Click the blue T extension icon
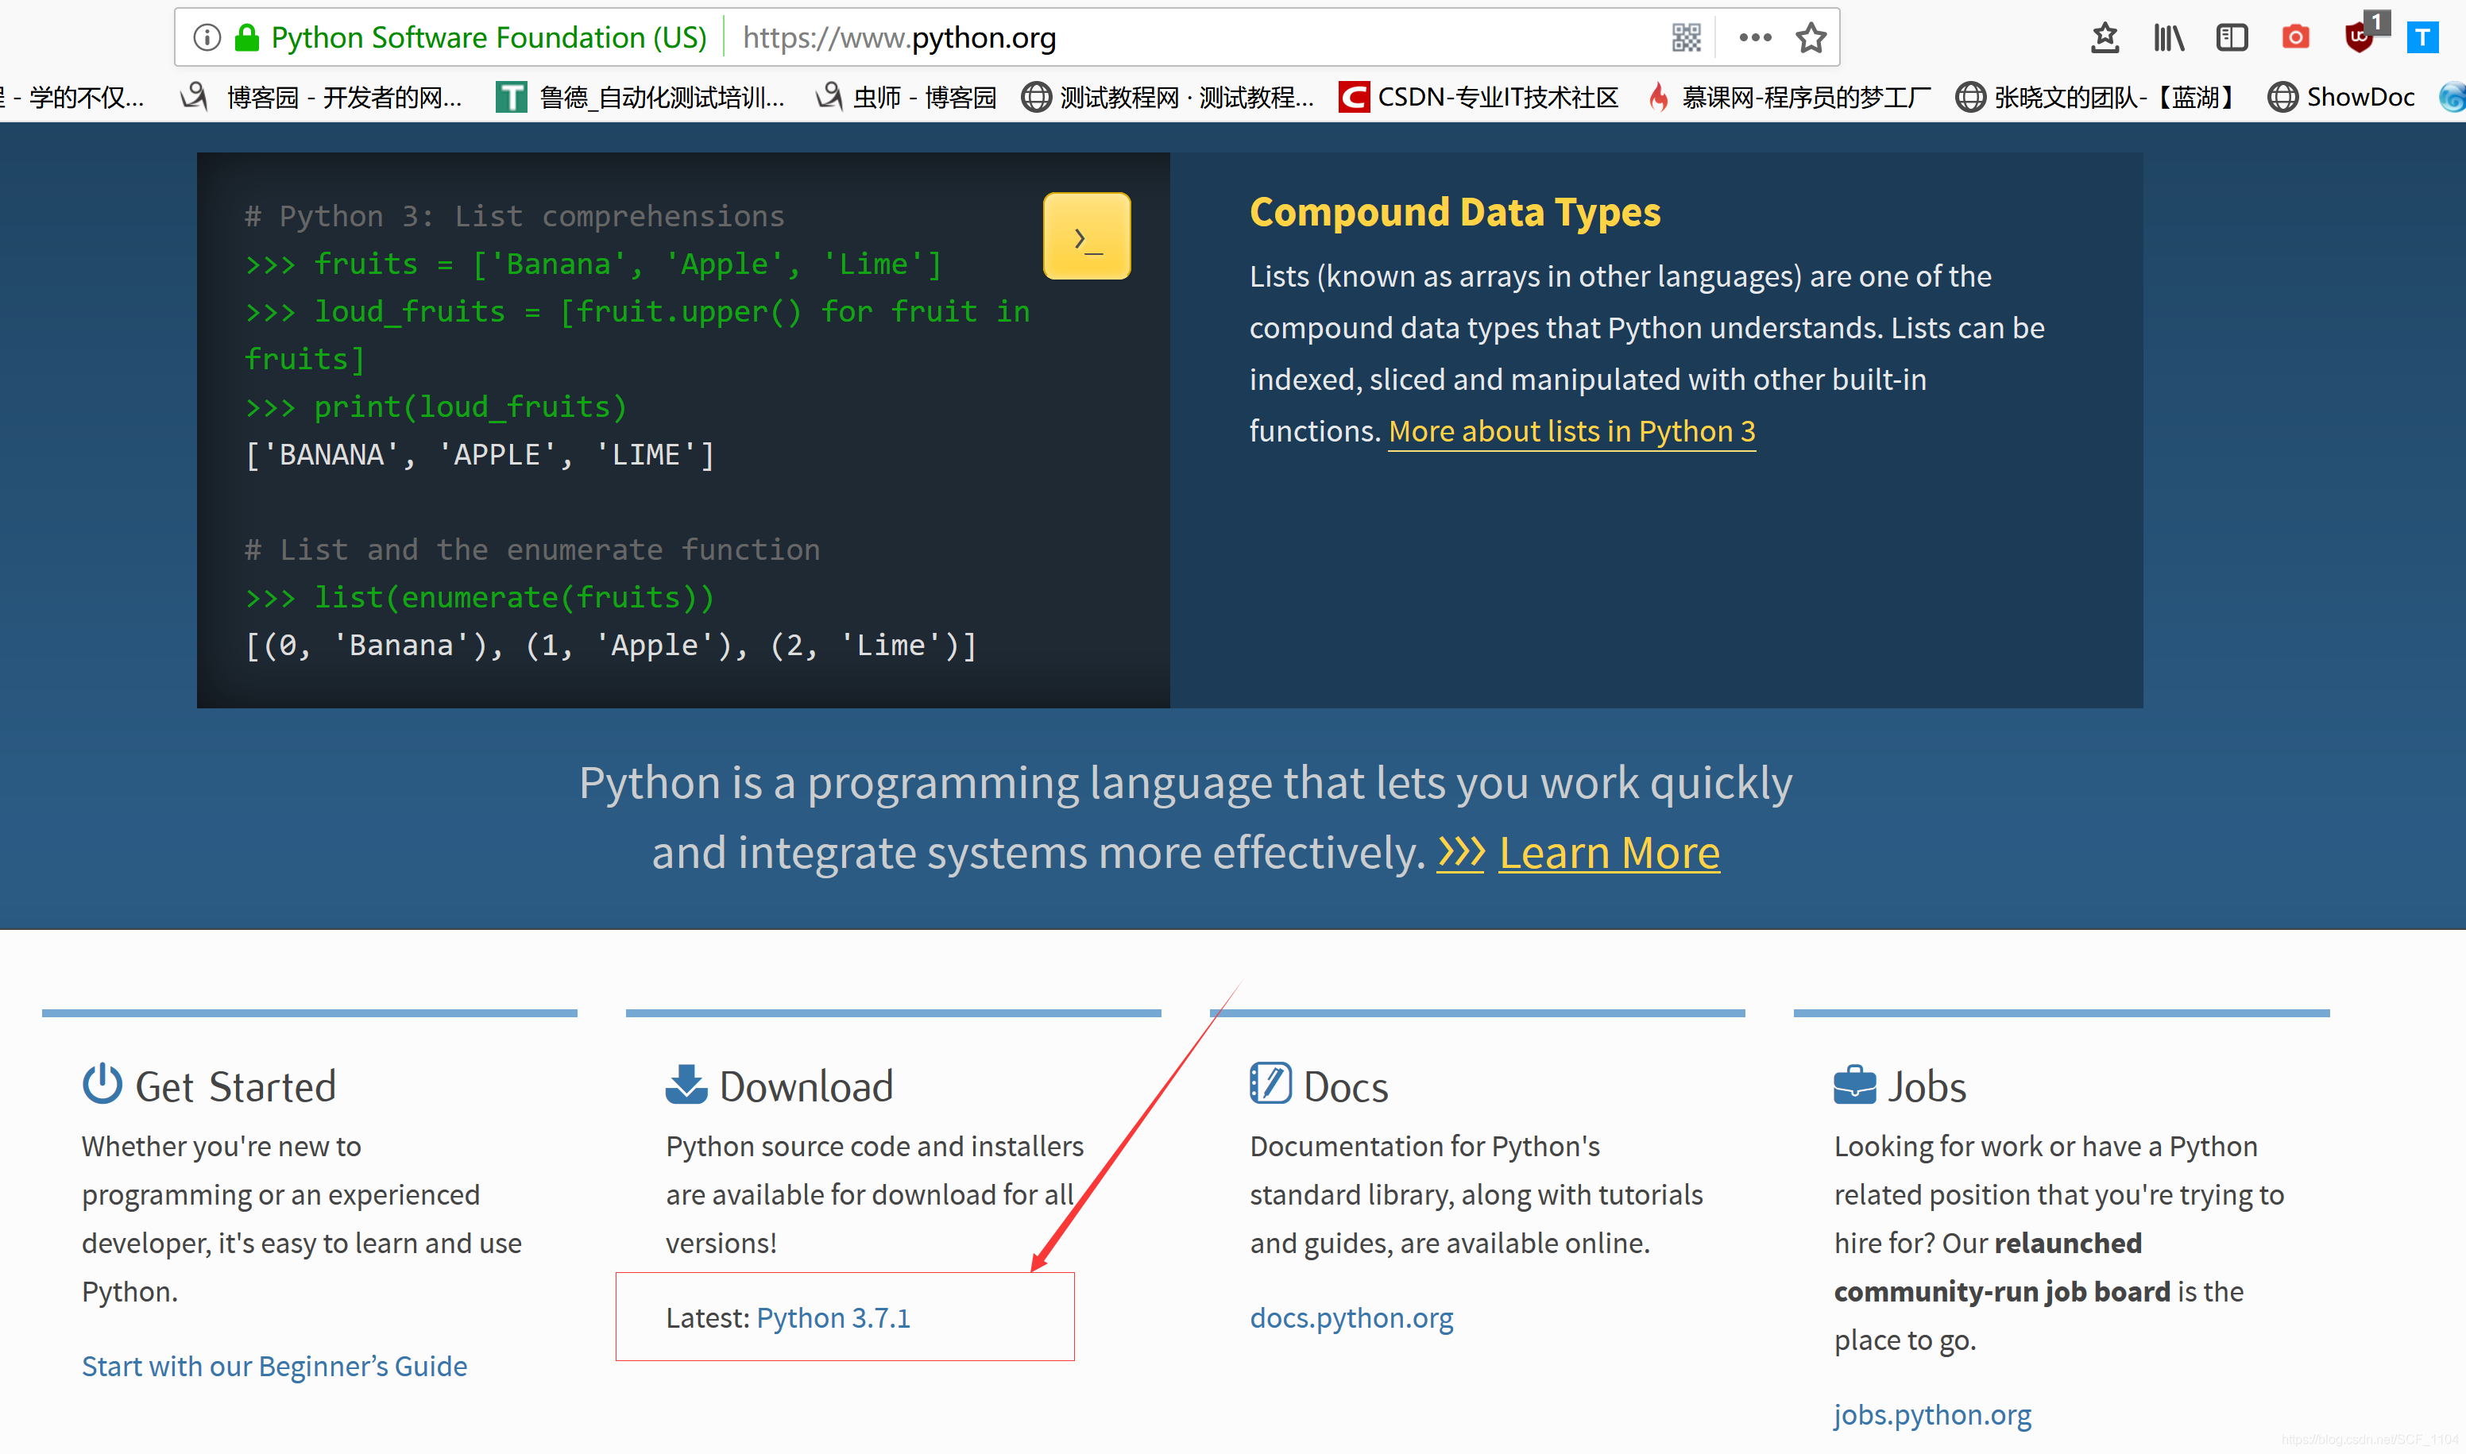This screenshot has height=1454, width=2466. pyautogui.click(x=2422, y=37)
